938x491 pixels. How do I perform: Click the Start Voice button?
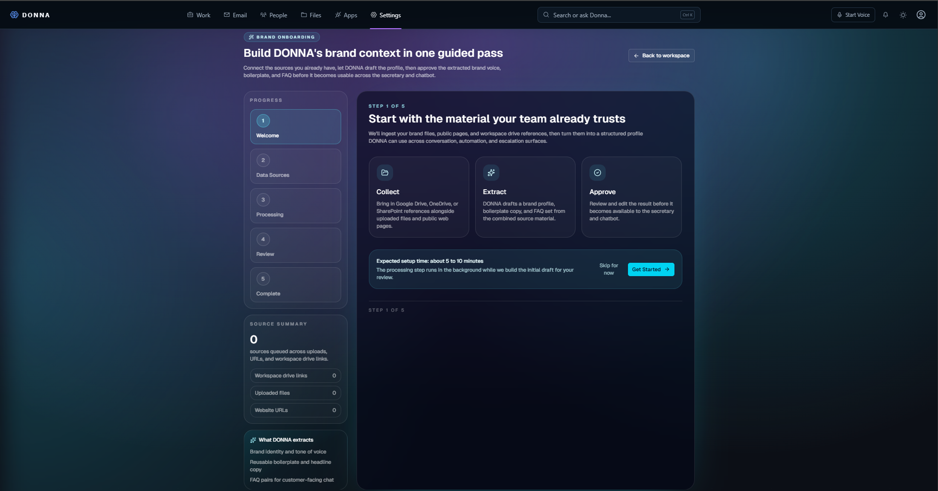(853, 15)
